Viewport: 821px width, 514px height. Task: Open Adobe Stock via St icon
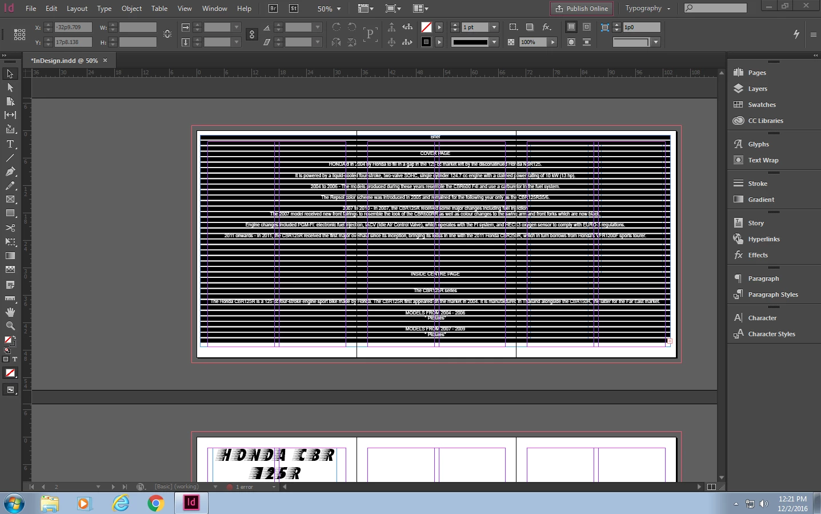pyautogui.click(x=294, y=9)
